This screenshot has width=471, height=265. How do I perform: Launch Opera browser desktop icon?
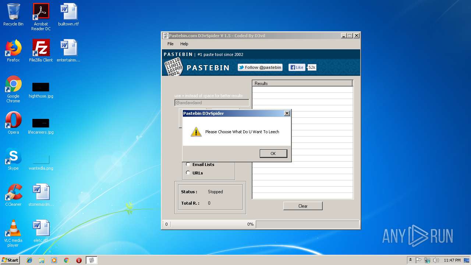(x=13, y=123)
